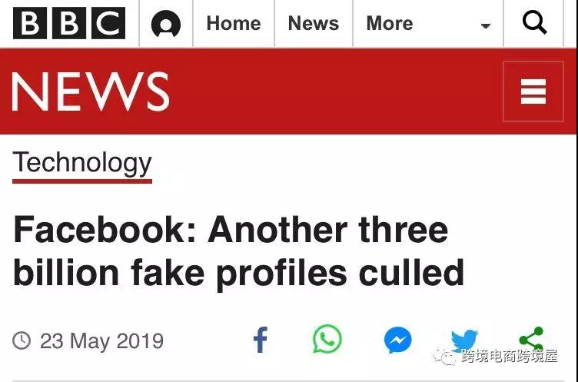This screenshot has height=382, width=578.
Task: Click the 23 May 2019 date text
Action: [x=101, y=340]
